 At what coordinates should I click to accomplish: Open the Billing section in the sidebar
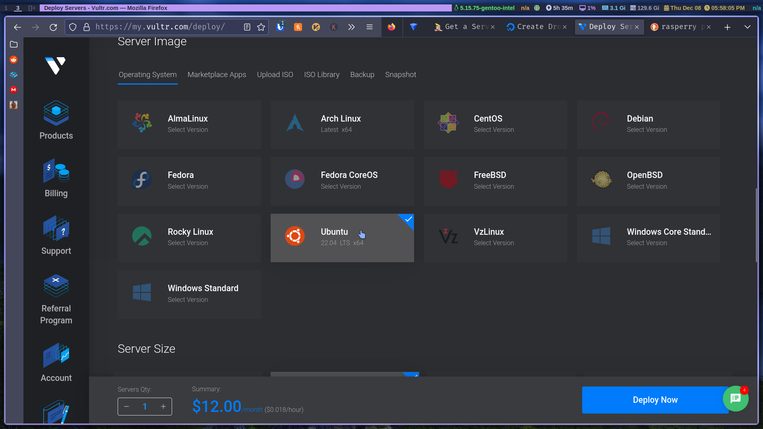(56, 178)
